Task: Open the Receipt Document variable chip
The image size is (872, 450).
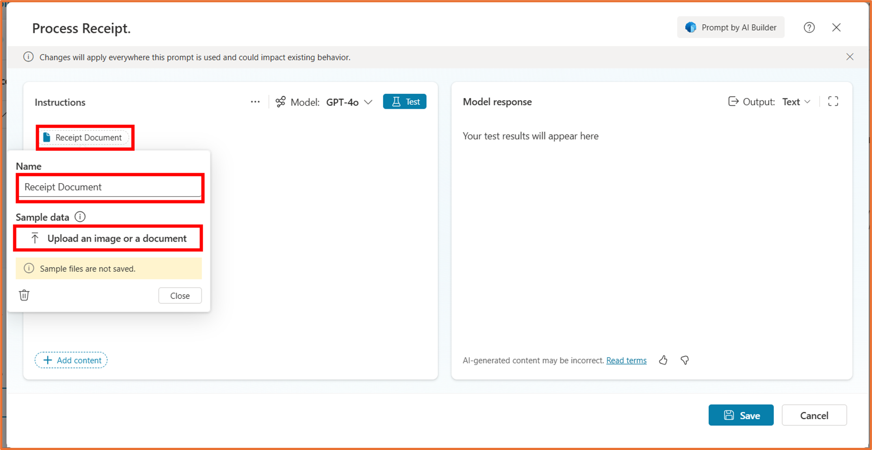Action: point(85,137)
